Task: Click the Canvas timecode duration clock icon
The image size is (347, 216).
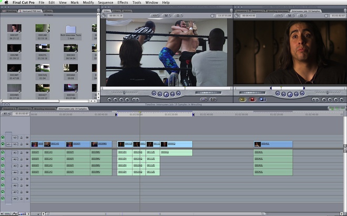Action: tap(237, 16)
